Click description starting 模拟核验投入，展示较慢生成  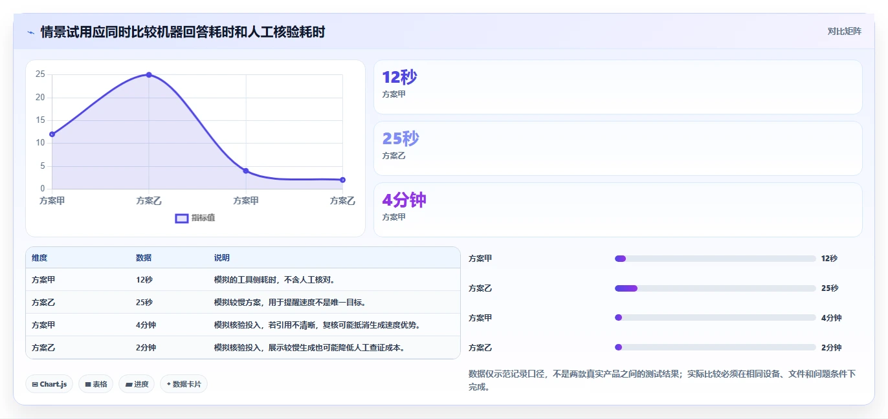point(310,348)
